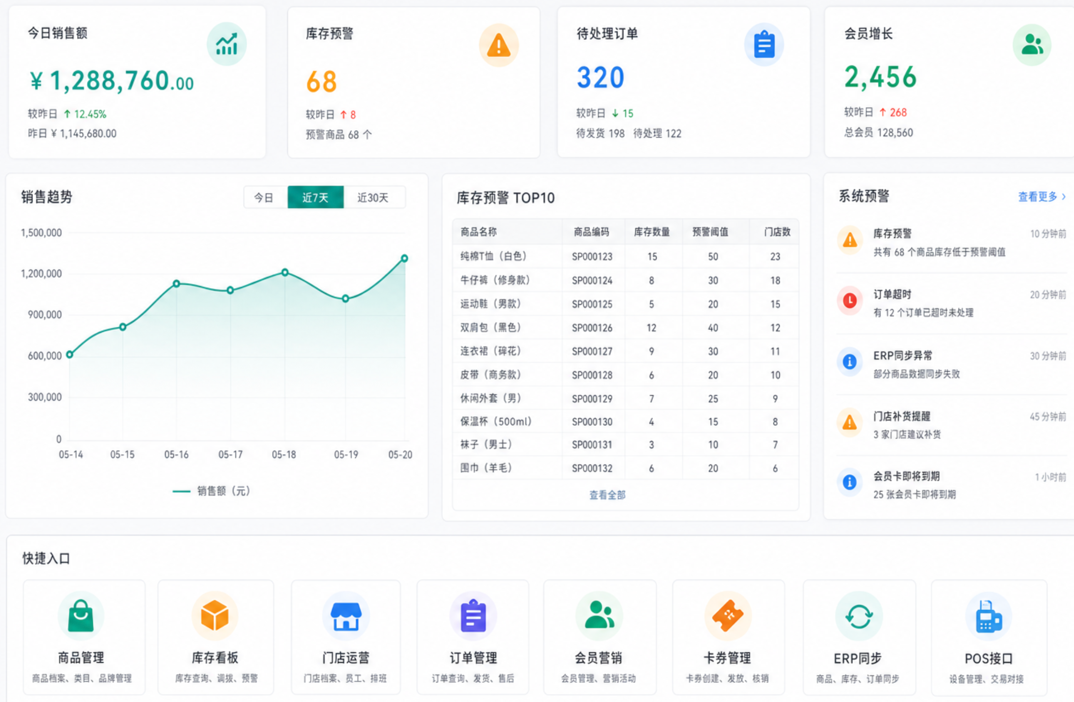Click product code SP000129
The height and width of the screenshot is (702, 1074).
592,399
